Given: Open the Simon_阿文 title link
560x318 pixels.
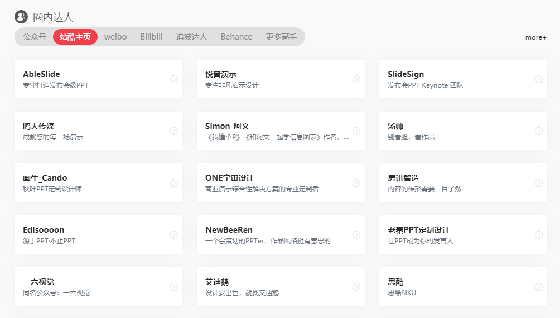Looking at the screenshot, I should (227, 126).
